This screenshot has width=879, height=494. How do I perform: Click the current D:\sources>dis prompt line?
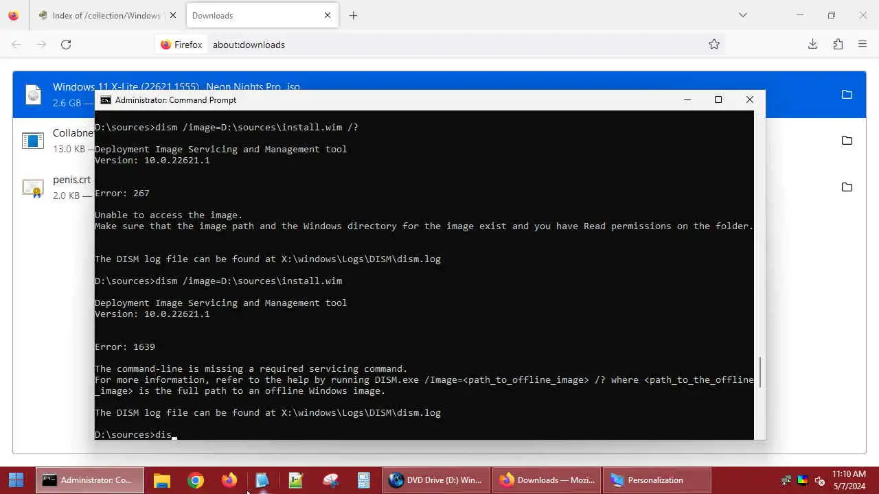[x=136, y=434]
